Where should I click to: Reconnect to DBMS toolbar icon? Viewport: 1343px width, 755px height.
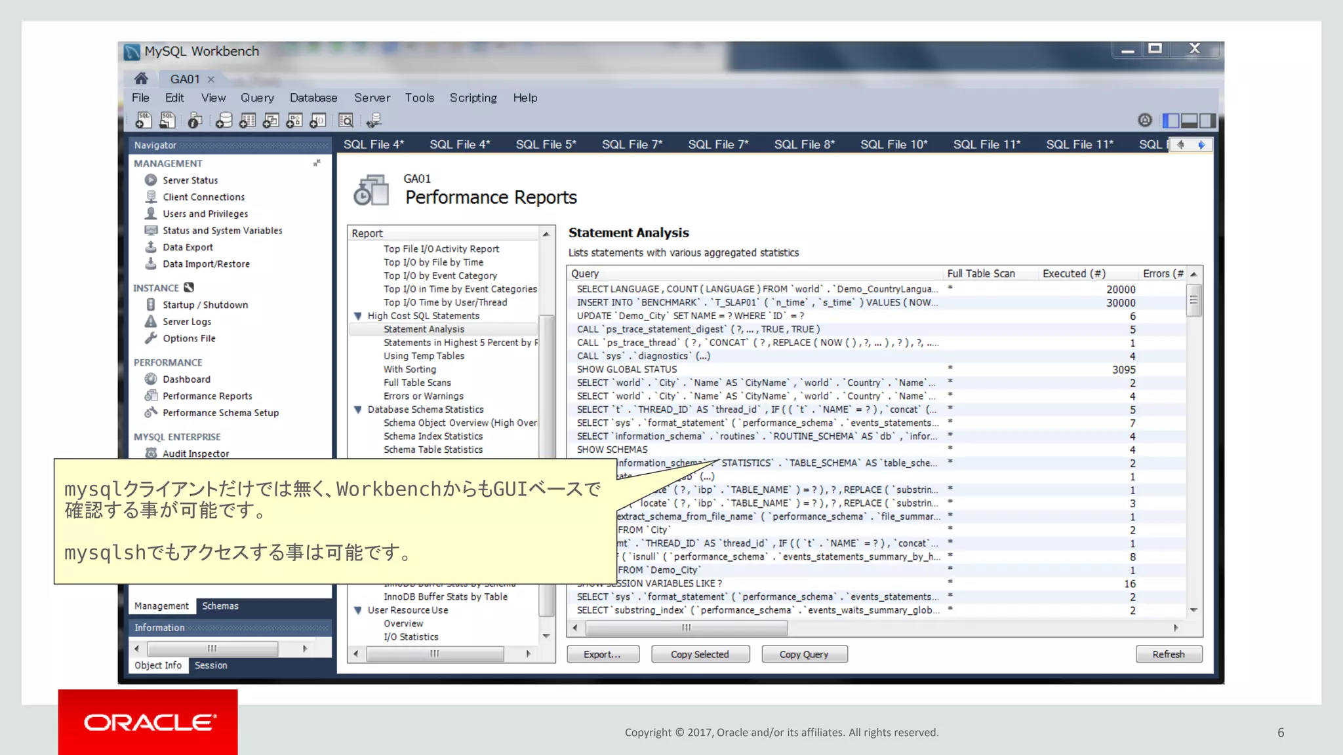tap(374, 121)
